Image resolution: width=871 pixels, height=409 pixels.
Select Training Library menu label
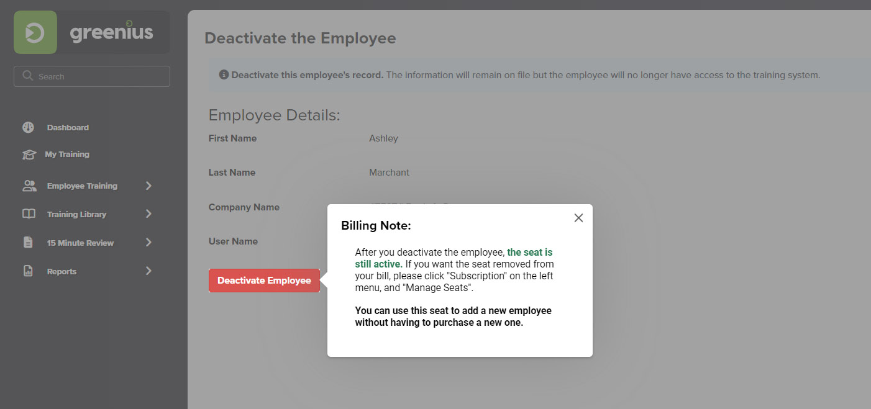[x=76, y=214]
